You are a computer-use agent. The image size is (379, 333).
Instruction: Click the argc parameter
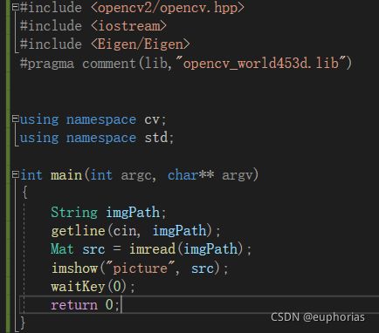(136, 176)
